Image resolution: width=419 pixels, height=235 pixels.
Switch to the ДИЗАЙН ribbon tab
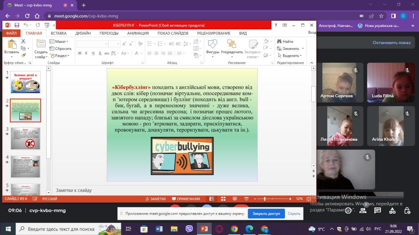click(83, 33)
